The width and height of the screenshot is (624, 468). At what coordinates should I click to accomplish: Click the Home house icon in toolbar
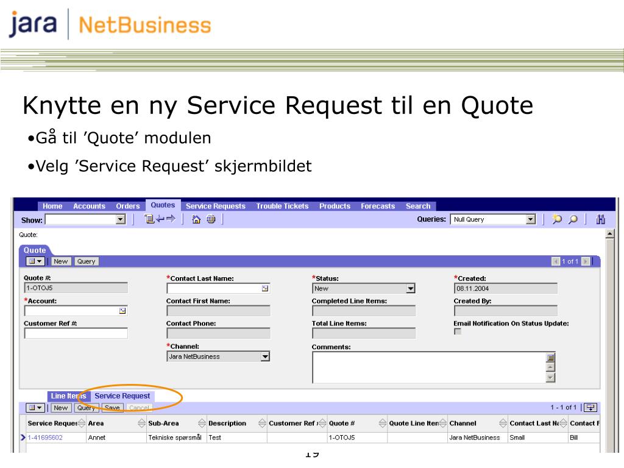click(x=196, y=219)
